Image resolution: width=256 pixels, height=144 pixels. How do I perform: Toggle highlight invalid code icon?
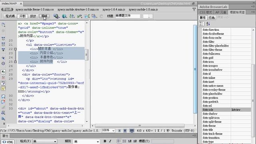(x=3, y=77)
